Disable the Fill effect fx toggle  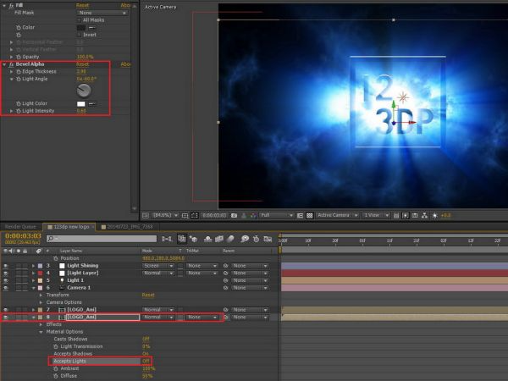point(11,6)
